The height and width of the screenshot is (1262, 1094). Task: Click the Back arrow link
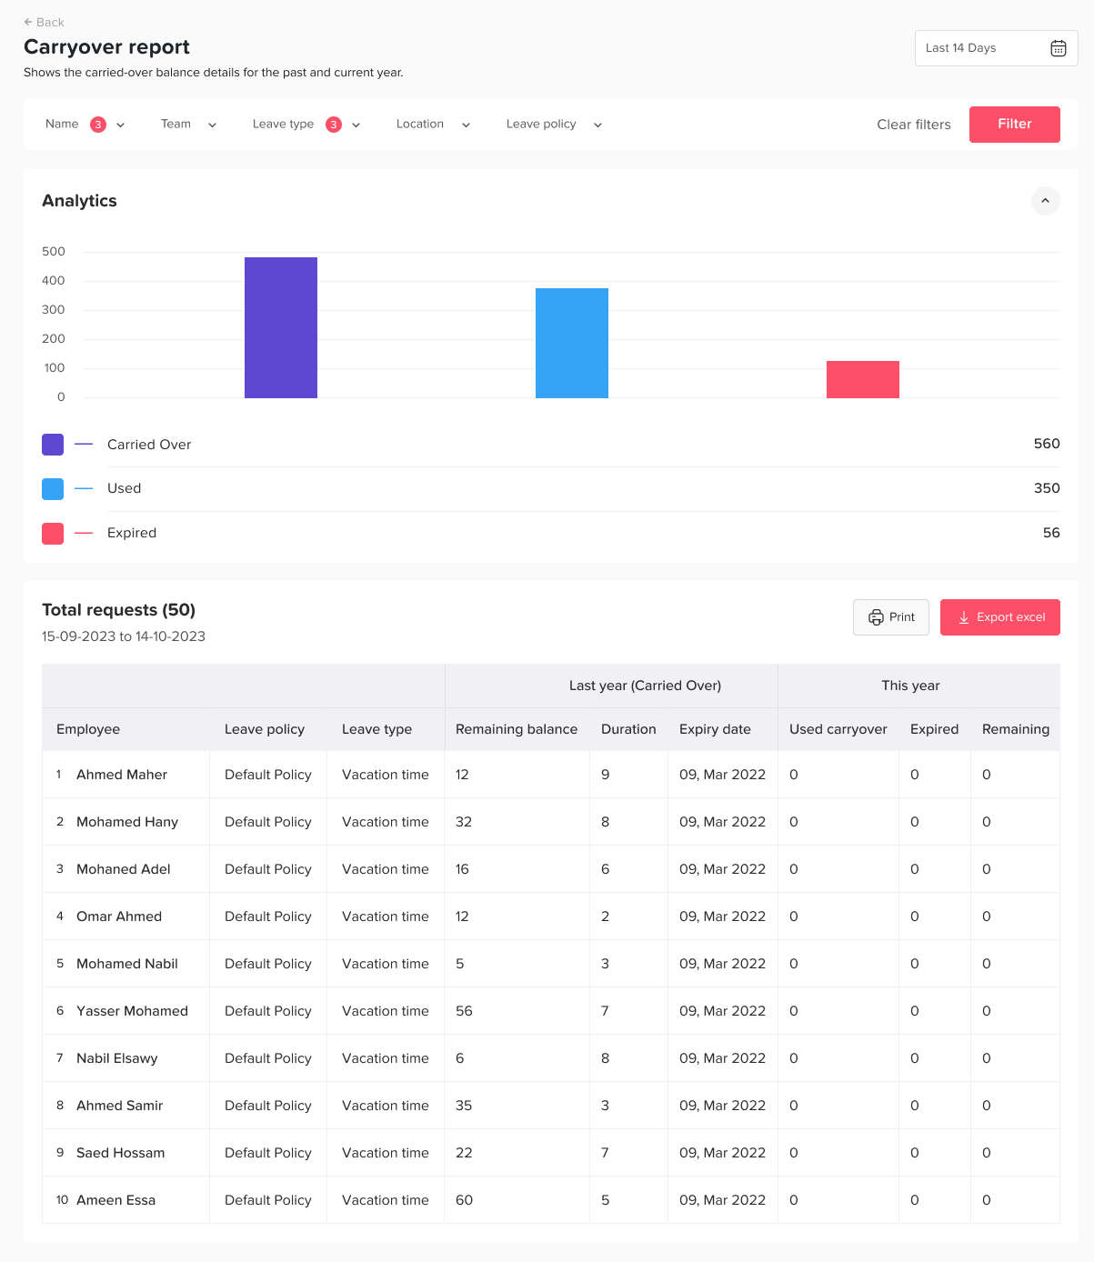pos(44,22)
